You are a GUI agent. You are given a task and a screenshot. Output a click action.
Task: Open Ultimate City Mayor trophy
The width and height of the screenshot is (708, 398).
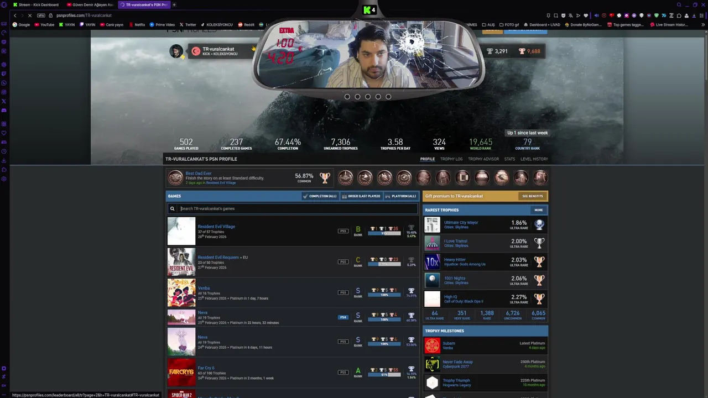461,223
